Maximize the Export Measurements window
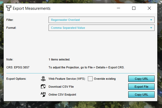The image size is (162, 108). (x=134, y=8)
